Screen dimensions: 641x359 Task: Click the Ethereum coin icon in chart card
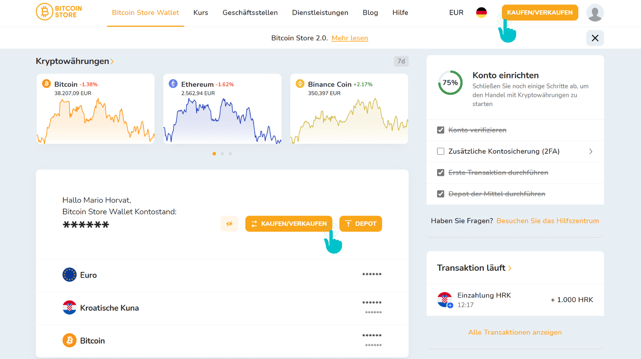pyautogui.click(x=173, y=84)
